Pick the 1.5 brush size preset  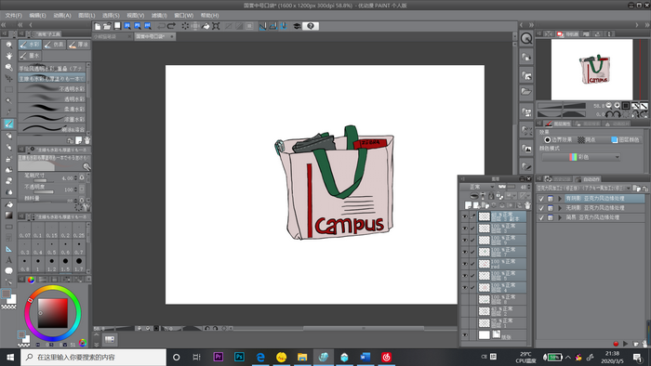click(x=65, y=265)
